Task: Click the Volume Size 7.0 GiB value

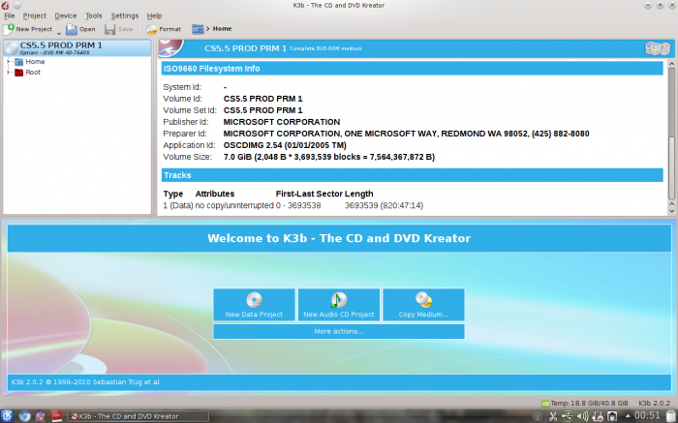Action: point(328,157)
